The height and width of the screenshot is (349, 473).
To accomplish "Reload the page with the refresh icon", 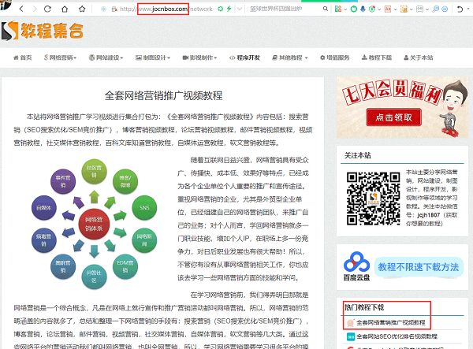I will pyautogui.click(x=47, y=9).
